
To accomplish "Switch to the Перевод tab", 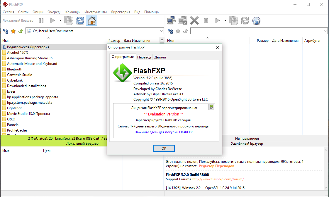I will click(x=144, y=57).
